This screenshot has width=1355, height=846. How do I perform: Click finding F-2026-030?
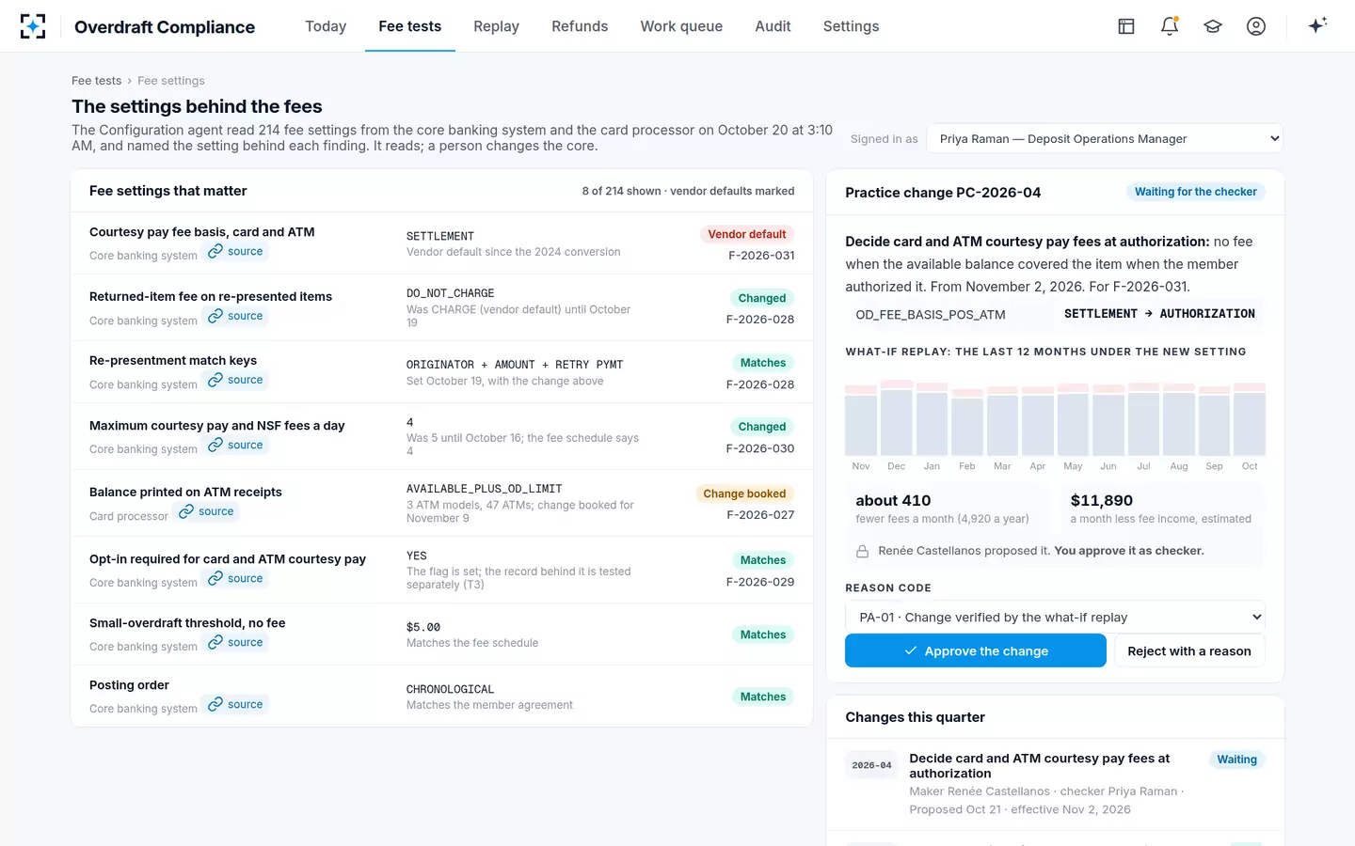[760, 448]
